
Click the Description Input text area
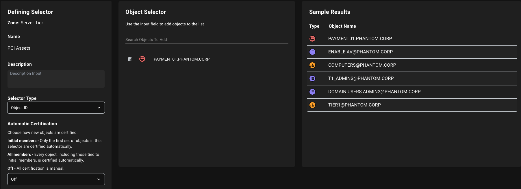click(56, 79)
